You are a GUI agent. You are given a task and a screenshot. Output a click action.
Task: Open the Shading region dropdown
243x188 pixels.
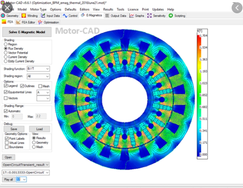pyautogui.click(x=38, y=76)
